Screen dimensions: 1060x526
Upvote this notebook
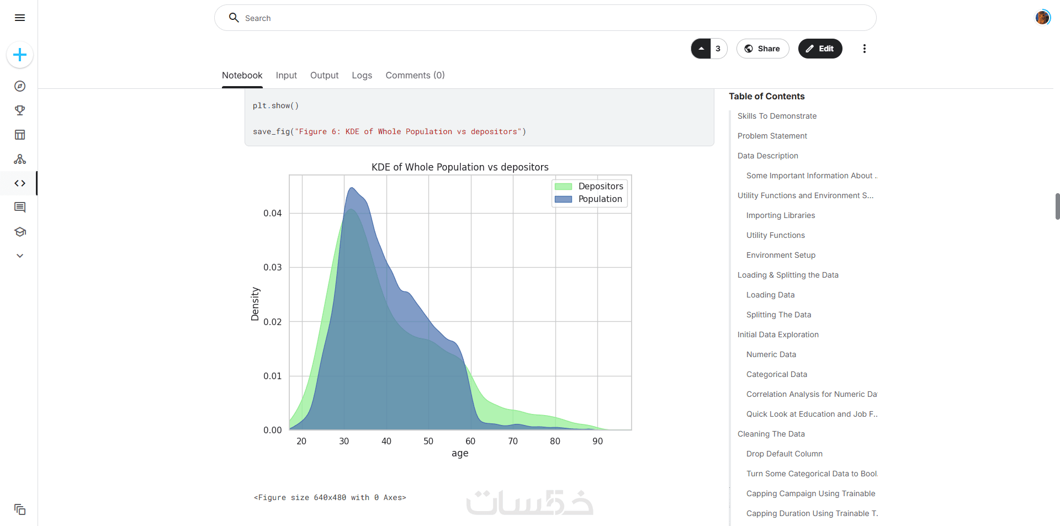click(701, 49)
